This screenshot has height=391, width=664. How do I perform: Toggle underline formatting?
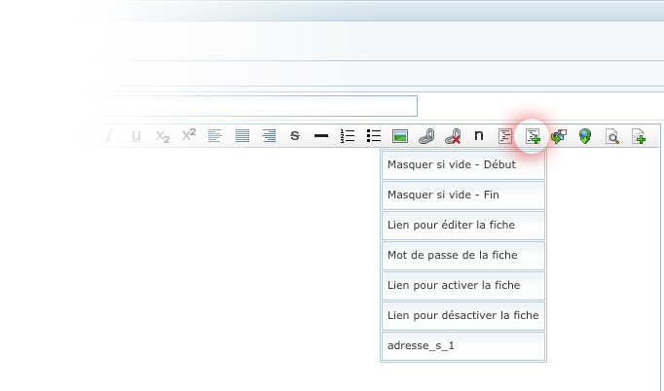136,136
